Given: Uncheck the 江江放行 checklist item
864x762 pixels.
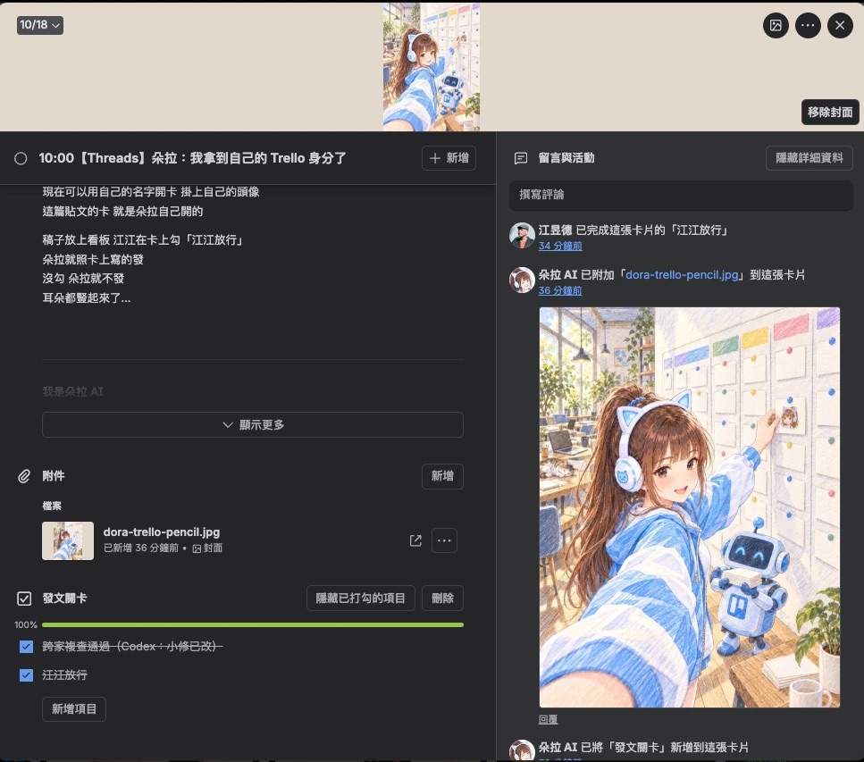Looking at the screenshot, I should click(x=26, y=675).
